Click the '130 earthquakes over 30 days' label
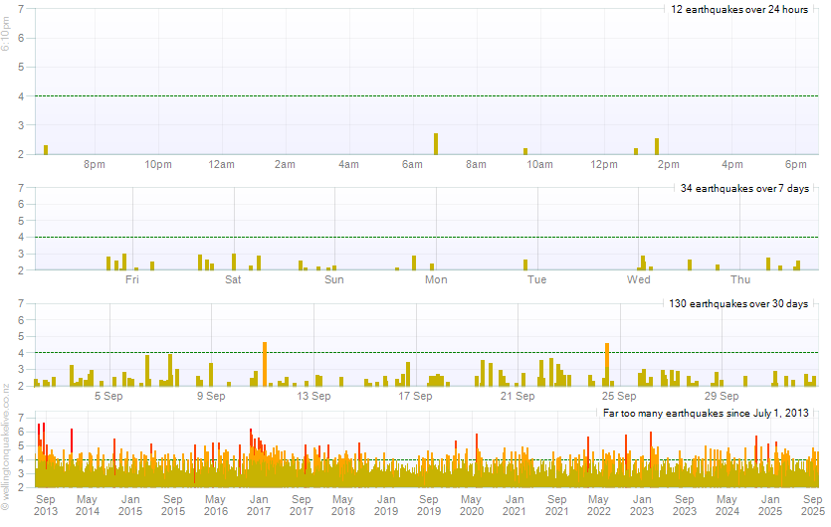This screenshot has height=527, width=831. (x=738, y=304)
